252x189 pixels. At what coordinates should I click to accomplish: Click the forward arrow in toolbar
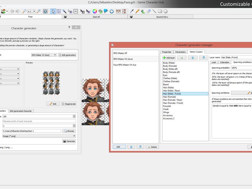click(x=18, y=11)
